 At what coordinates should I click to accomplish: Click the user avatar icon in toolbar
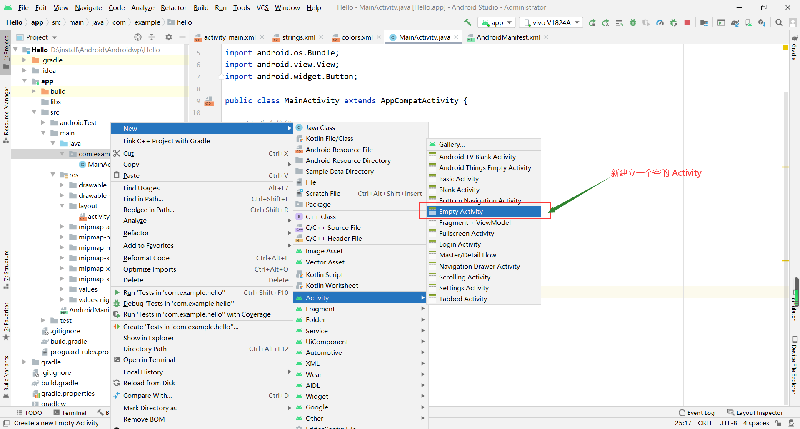792,22
